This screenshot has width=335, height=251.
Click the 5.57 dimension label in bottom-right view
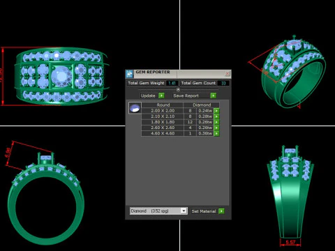[290, 242]
